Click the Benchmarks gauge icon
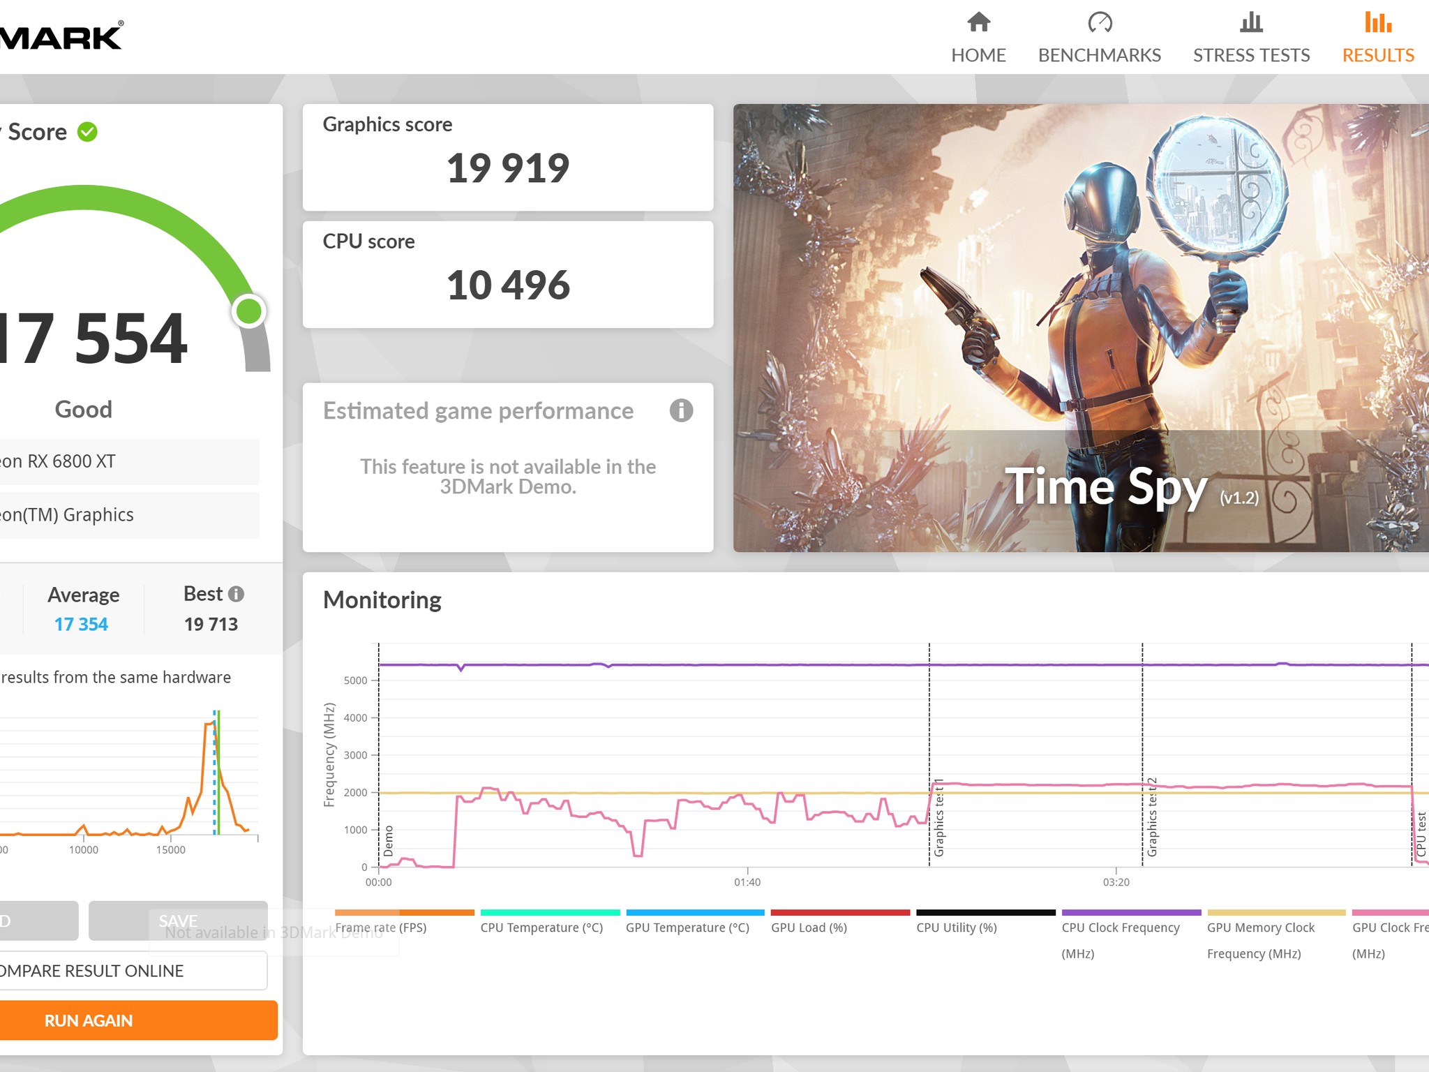The width and height of the screenshot is (1429, 1072). 1100,22
